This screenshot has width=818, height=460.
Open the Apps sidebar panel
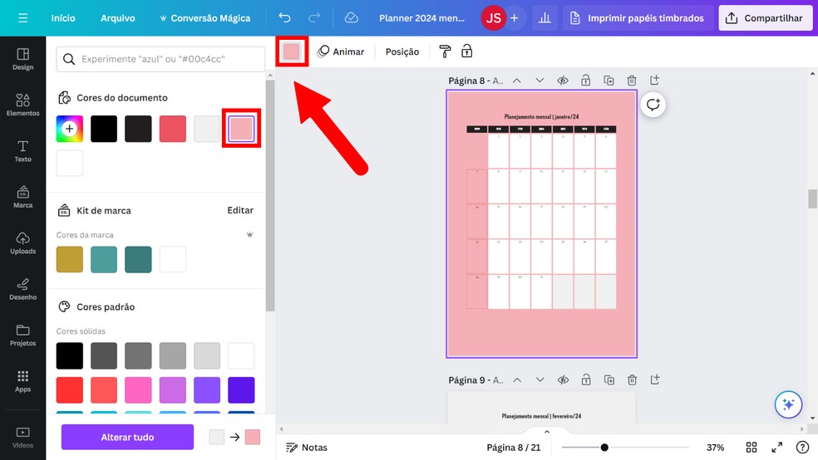point(23,381)
